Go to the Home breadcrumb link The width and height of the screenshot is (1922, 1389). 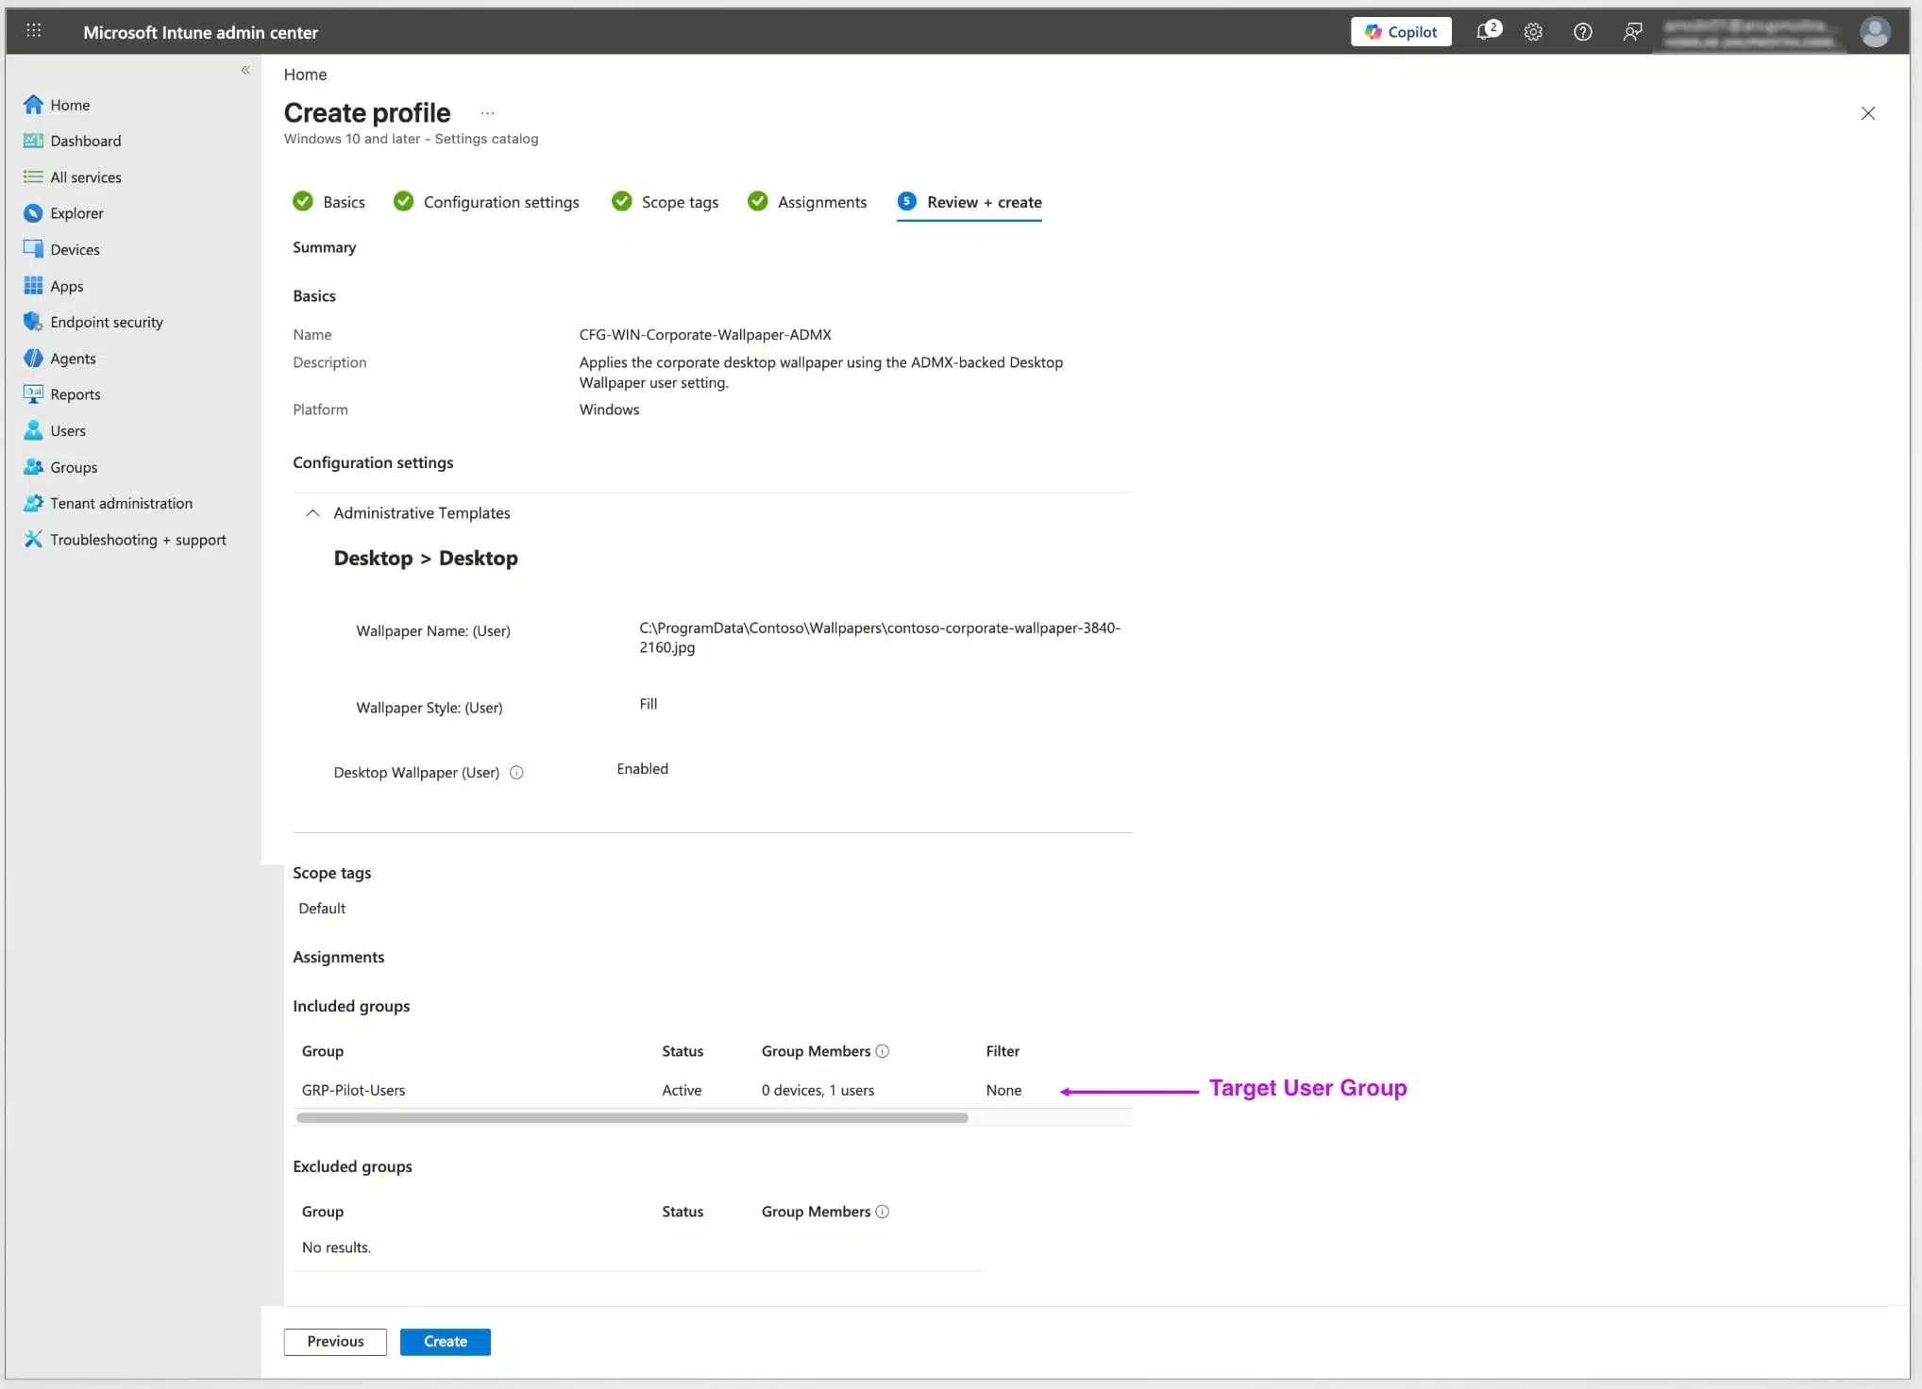[305, 75]
